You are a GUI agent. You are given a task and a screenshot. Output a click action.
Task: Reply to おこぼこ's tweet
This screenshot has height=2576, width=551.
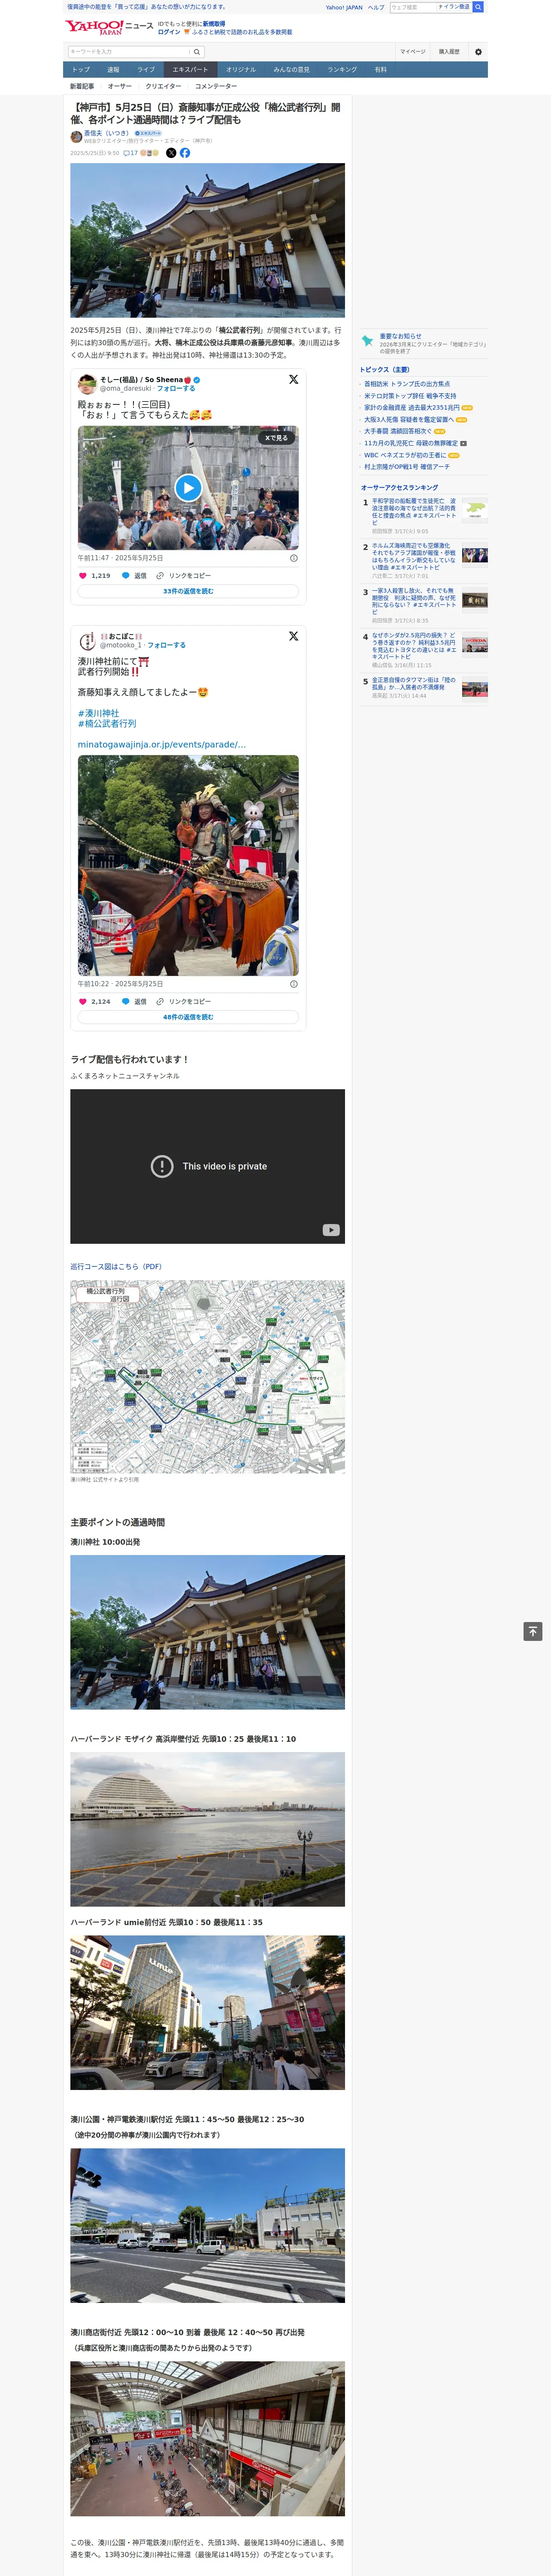click(x=134, y=1001)
